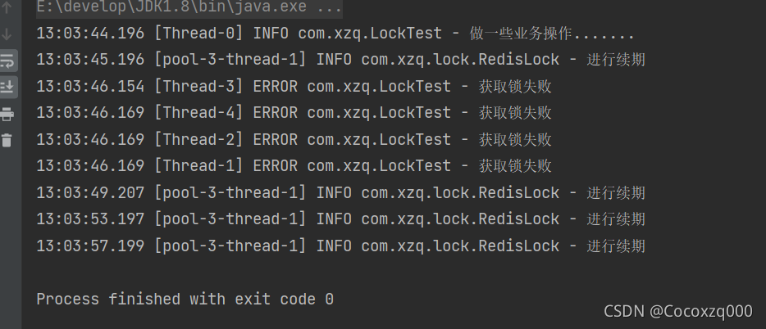The image size is (766, 329).
Task: Expand the folded java.exe command line
Action: tap(189, 7)
